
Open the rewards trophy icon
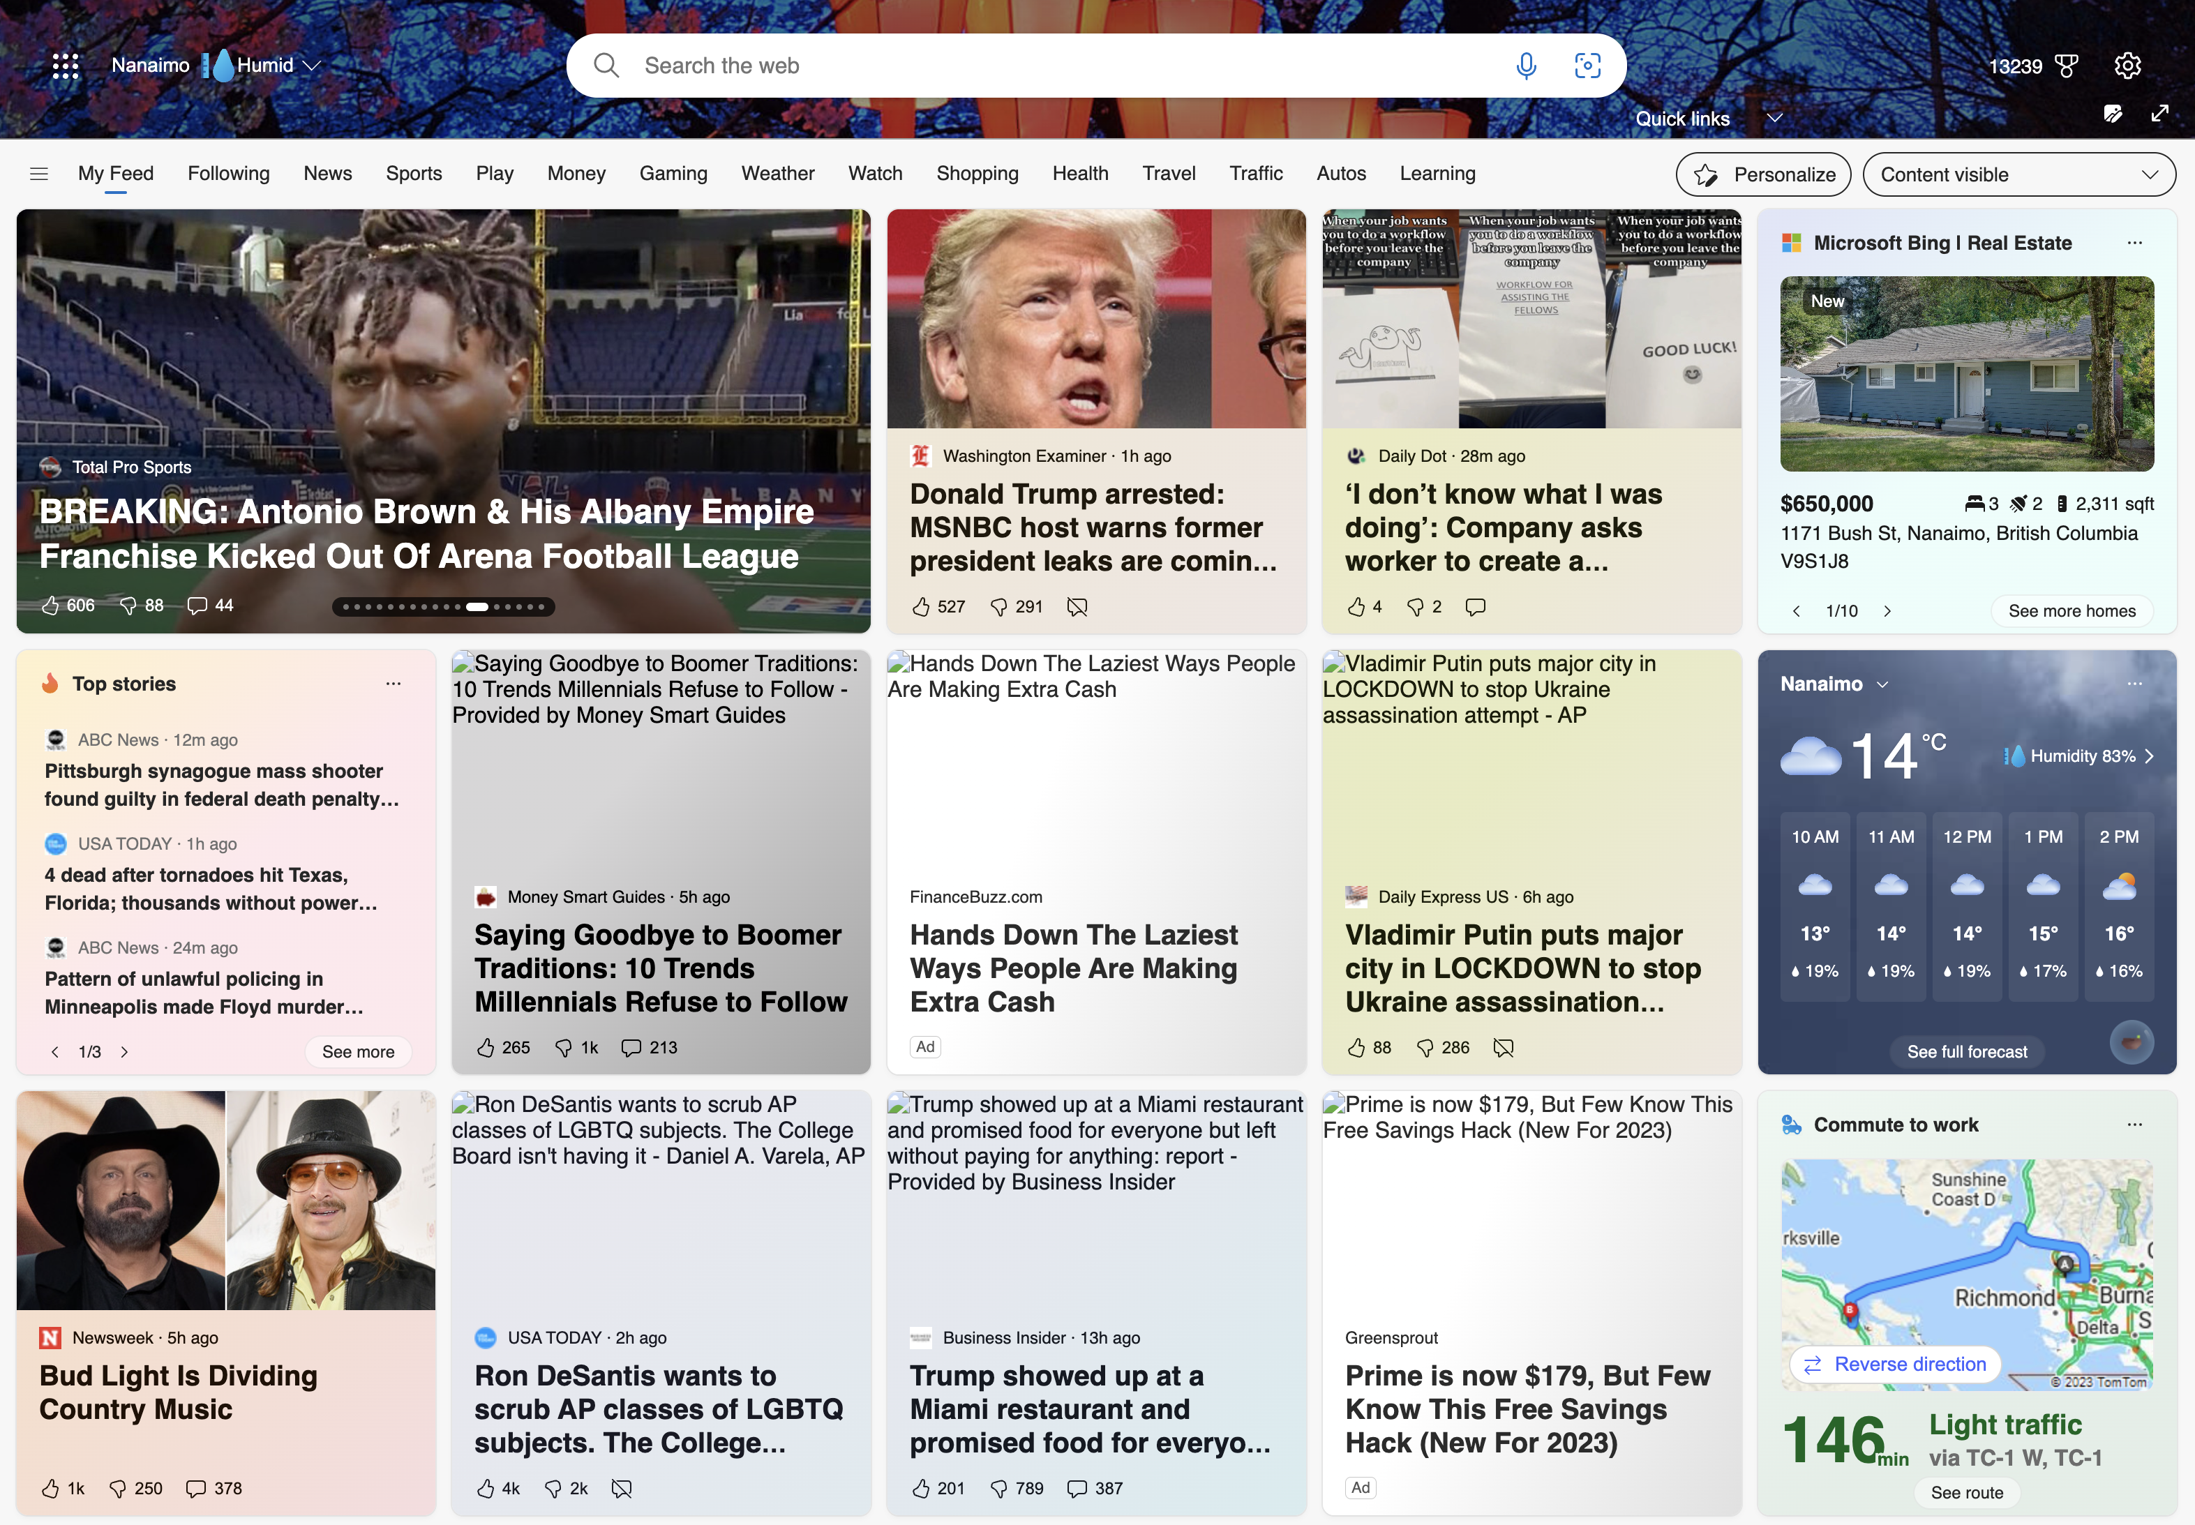click(x=2066, y=65)
